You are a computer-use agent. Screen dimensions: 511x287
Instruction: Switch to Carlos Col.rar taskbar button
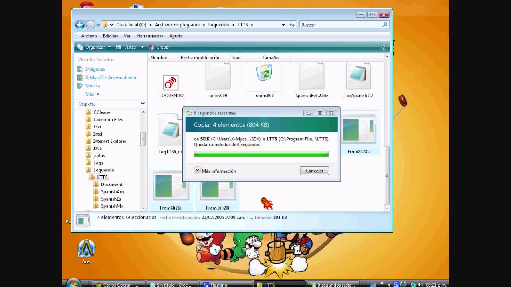118,285
